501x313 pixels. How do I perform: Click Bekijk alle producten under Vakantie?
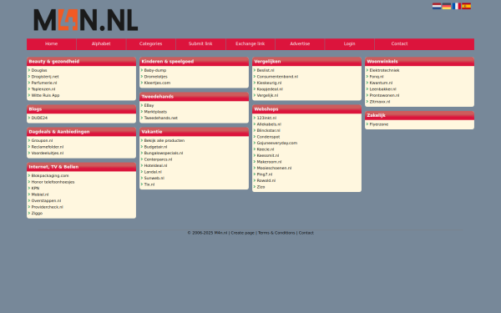click(164, 140)
